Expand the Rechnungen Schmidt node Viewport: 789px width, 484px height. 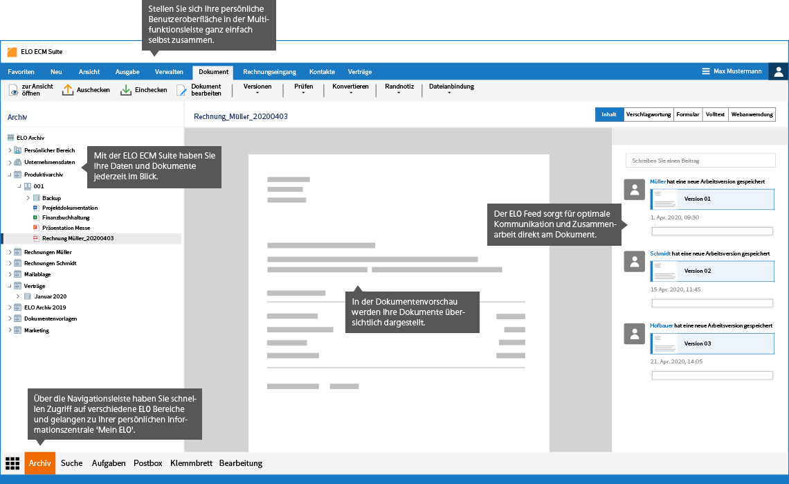click(10, 263)
